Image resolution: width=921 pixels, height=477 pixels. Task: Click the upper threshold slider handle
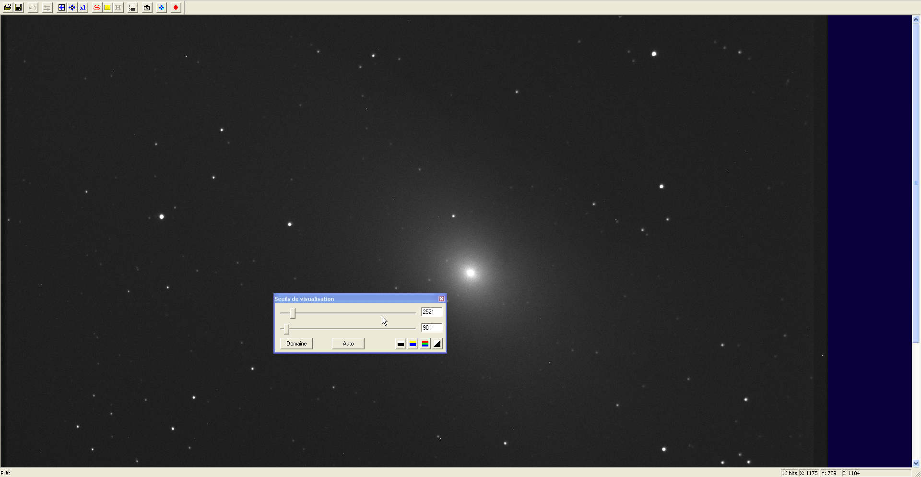[x=293, y=313]
